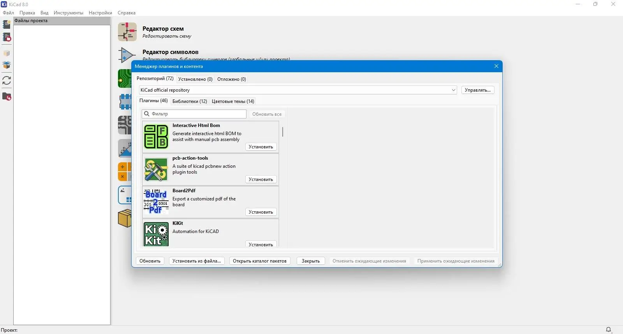This screenshot has width=623, height=334.
Task: Click 'Automation for KiCAD' description text
Action: point(196,231)
